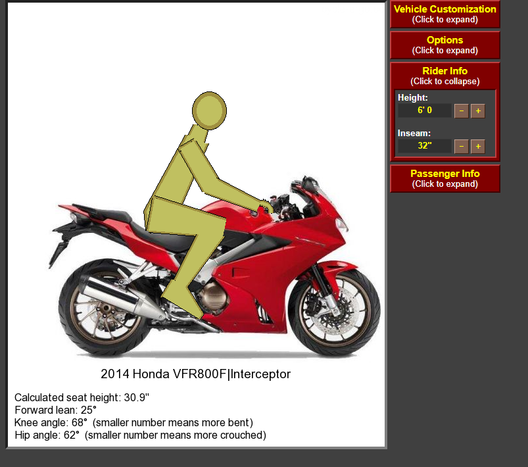Increase rider height with plus button

[478, 111]
